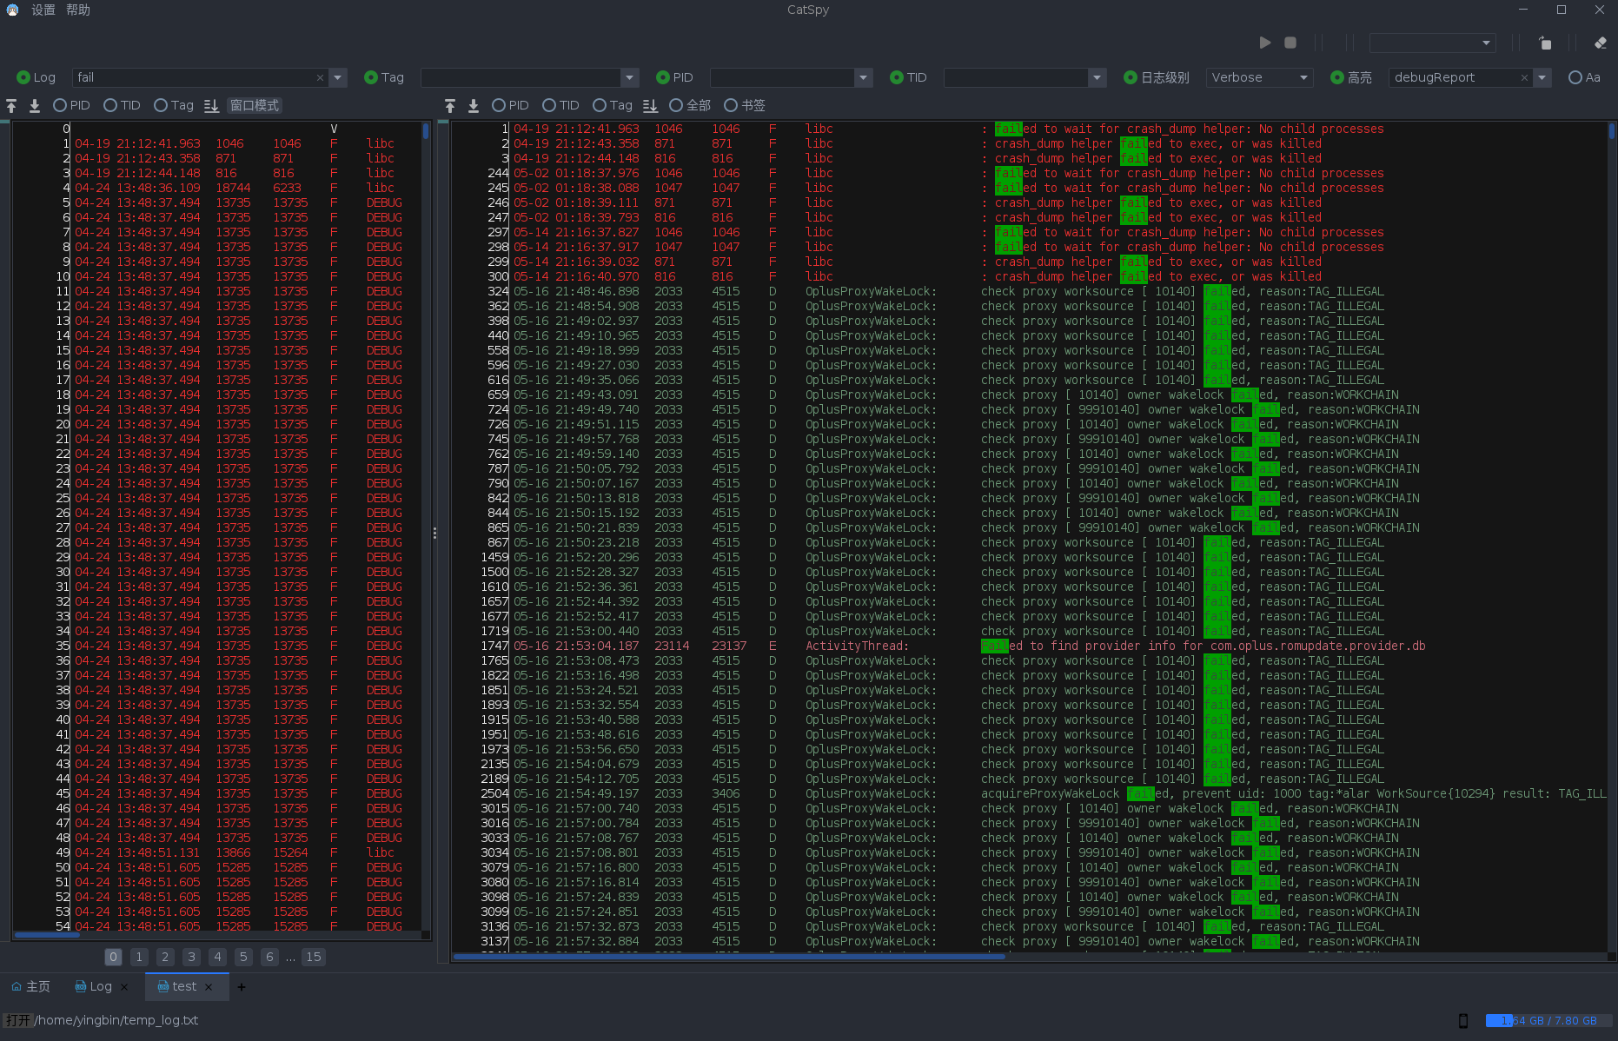Open the Verbose log level dropdown

(1259, 77)
